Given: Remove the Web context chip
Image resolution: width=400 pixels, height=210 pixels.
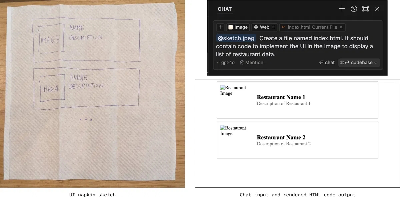Looking at the screenshot, I should pyautogui.click(x=273, y=27).
